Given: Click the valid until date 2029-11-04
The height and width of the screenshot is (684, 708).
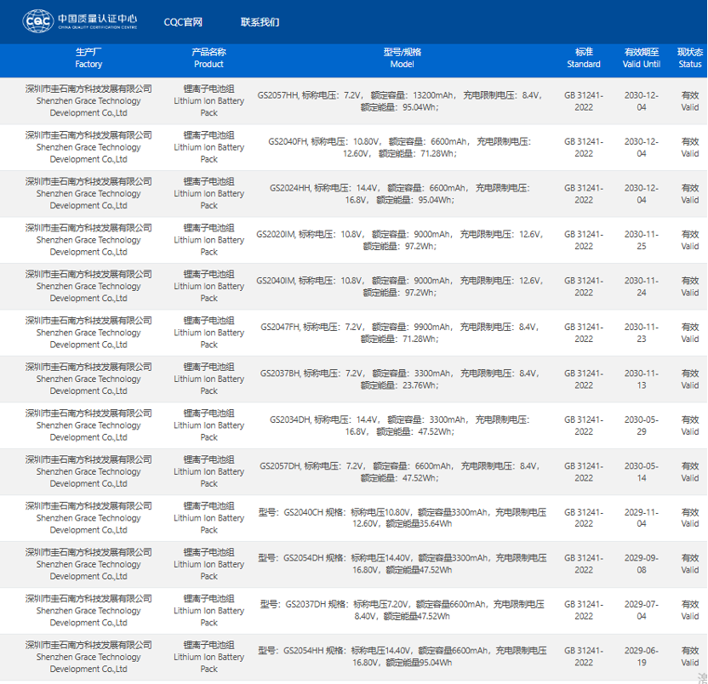Looking at the screenshot, I should tap(642, 518).
